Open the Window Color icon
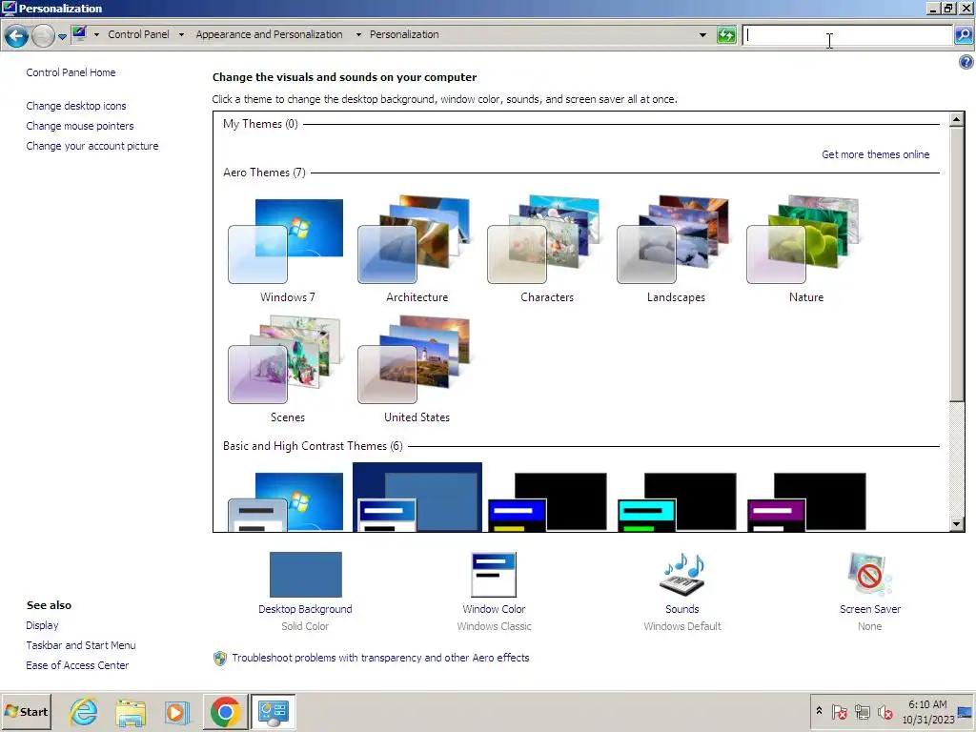This screenshot has width=976, height=732. click(494, 574)
